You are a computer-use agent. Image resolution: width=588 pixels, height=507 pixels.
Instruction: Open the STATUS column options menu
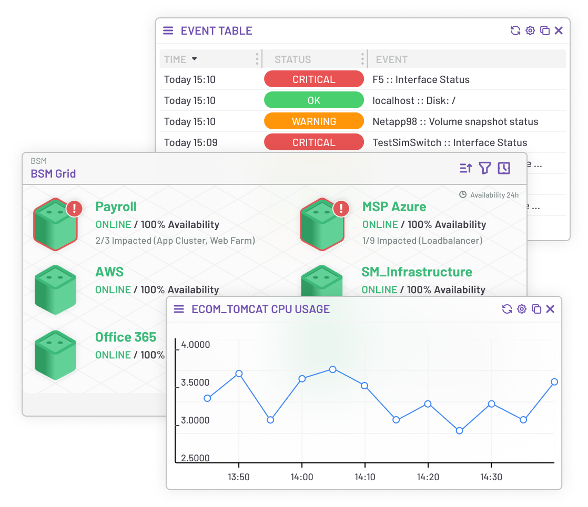click(362, 59)
